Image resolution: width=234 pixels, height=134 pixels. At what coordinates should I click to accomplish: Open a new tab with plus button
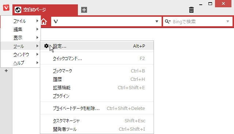[84, 10]
